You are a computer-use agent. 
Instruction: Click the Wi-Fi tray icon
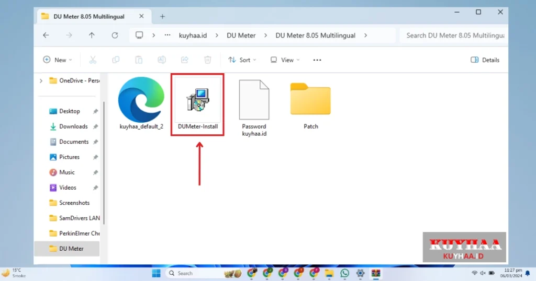(x=474, y=273)
